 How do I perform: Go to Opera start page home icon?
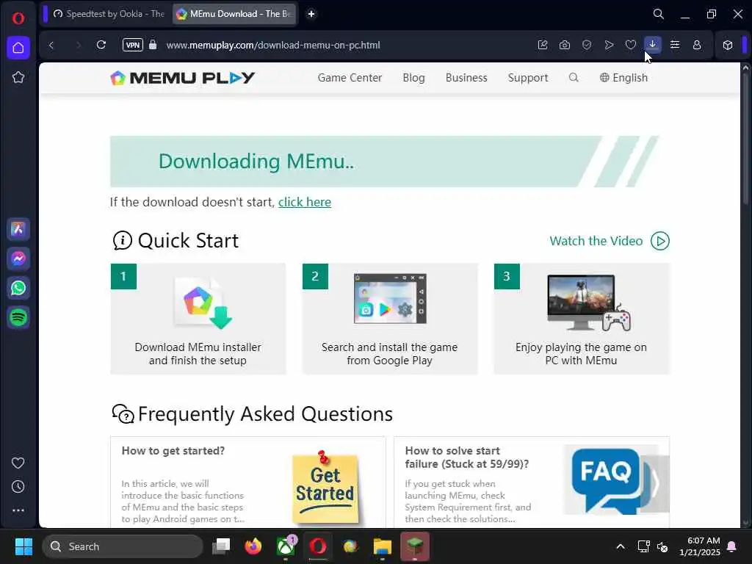click(x=18, y=48)
